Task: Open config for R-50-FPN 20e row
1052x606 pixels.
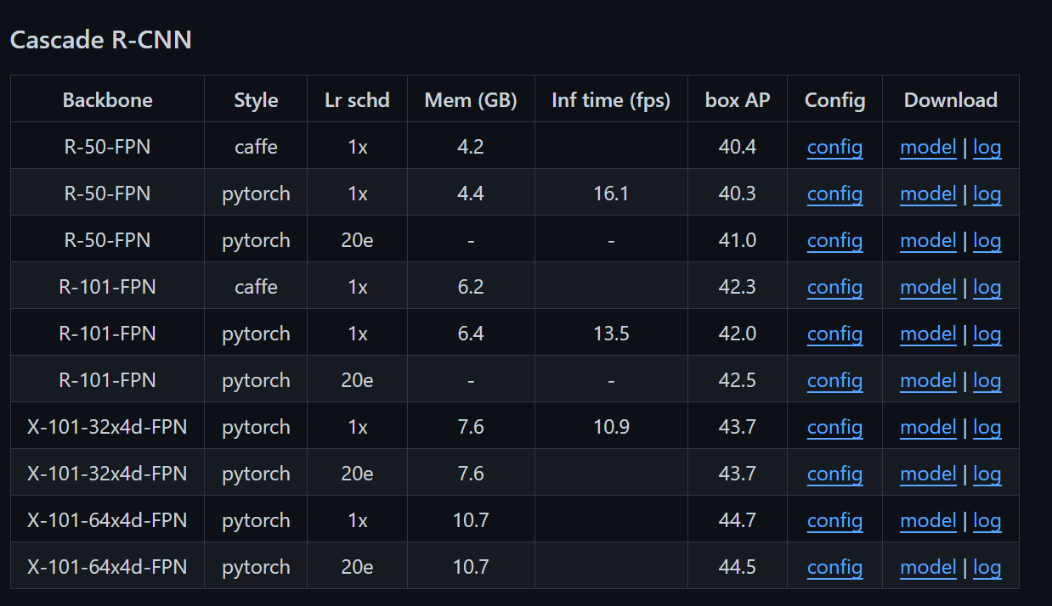Action: click(x=834, y=240)
